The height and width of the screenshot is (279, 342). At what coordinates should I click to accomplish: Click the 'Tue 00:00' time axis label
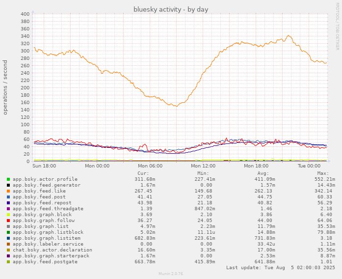tap(309, 166)
